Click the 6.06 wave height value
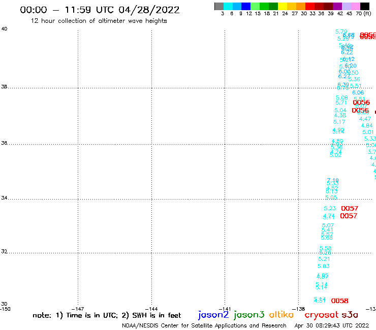 [x=358, y=92]
